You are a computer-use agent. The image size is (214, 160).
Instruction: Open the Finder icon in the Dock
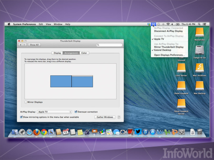pos(15,132)
